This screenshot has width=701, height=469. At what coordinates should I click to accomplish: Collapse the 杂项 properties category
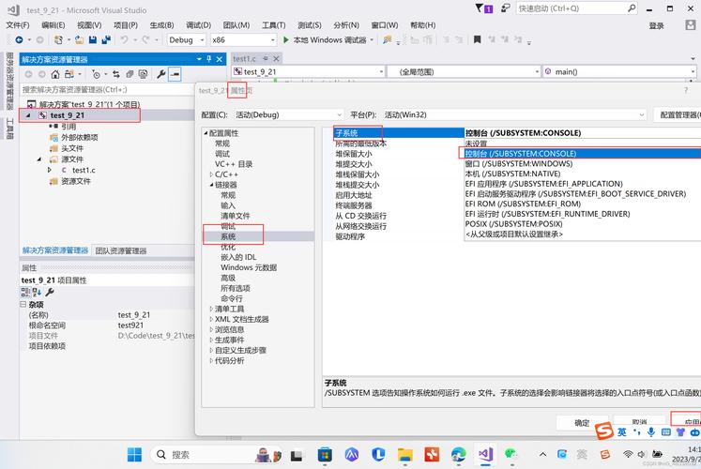pyautogui.click(x=23, y=304)
